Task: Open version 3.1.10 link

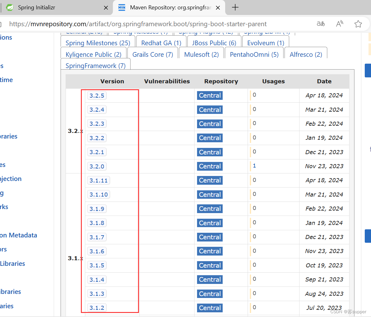Action: (98, 195)
